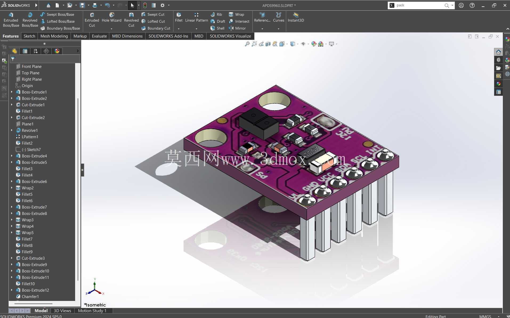Image resolution: width=510 pixels, height=318 pixels.
Task: Expand the Wrap2 feature
Action: [12, 188]
